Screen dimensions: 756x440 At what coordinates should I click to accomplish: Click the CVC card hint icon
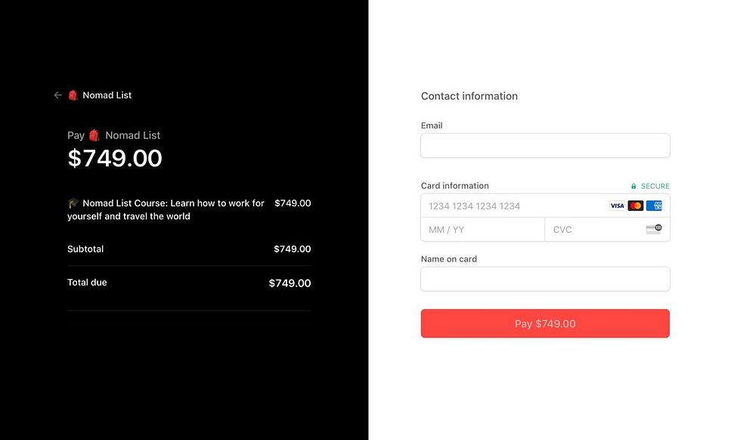coord(653,229)
